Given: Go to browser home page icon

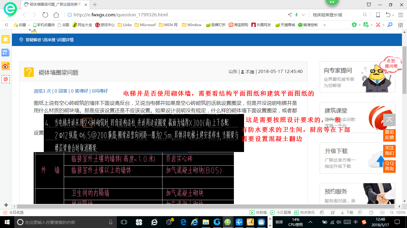Looking at the screenshot, I should (x=56, y=15).
